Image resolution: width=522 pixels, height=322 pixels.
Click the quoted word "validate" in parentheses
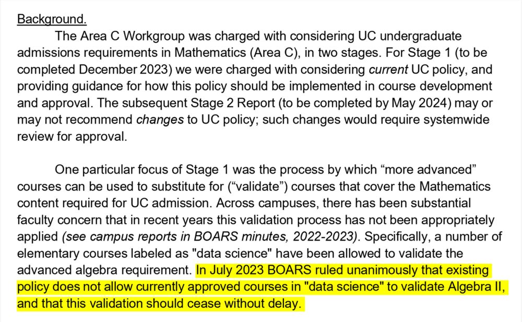[x=258, y=186]
